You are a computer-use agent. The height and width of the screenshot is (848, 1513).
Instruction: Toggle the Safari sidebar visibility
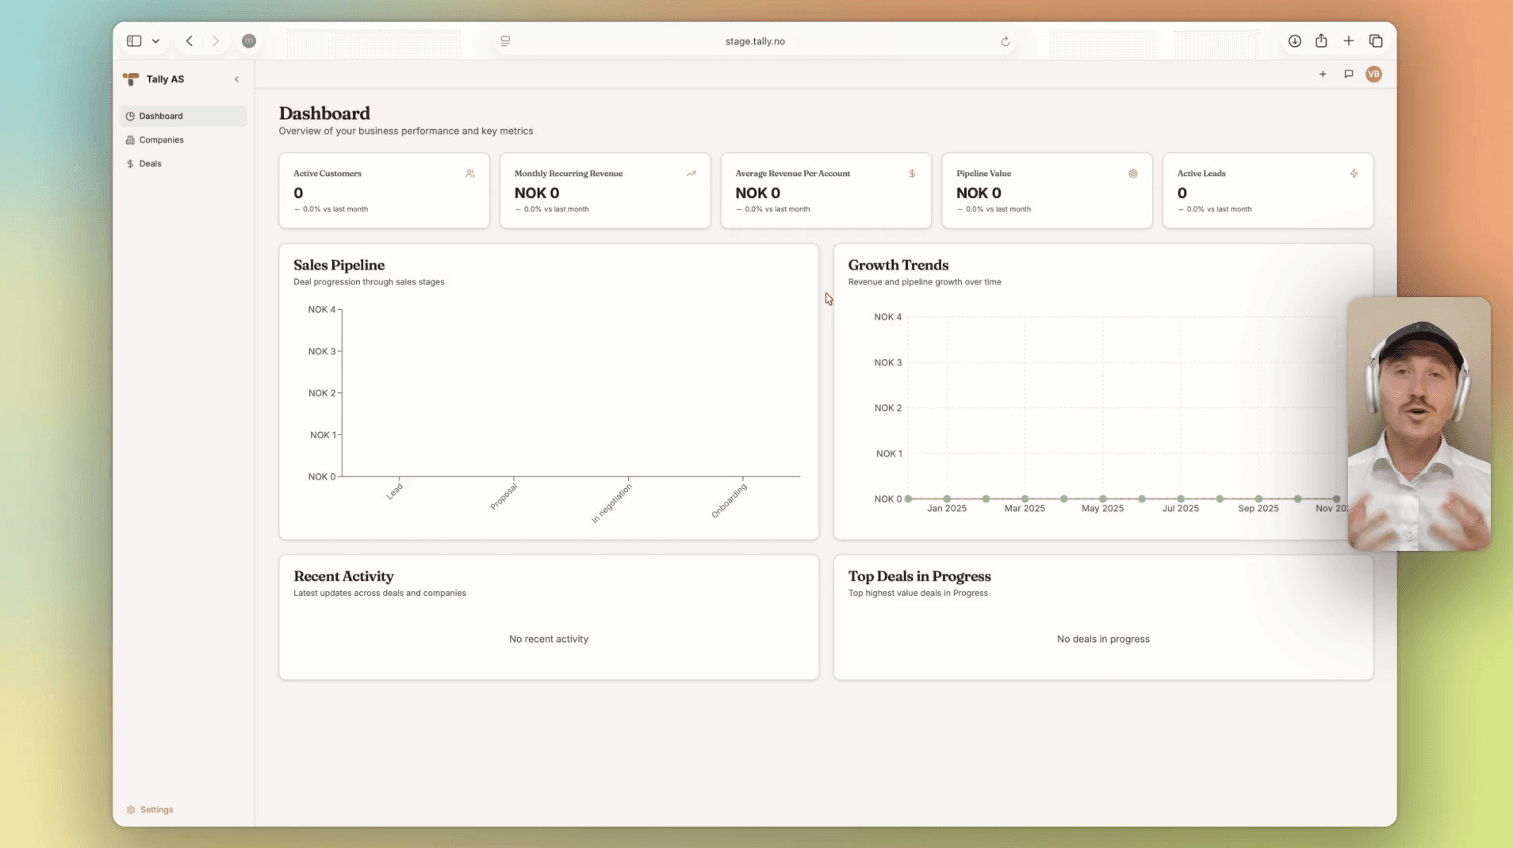pyautogui.click(x=133, y=40)
